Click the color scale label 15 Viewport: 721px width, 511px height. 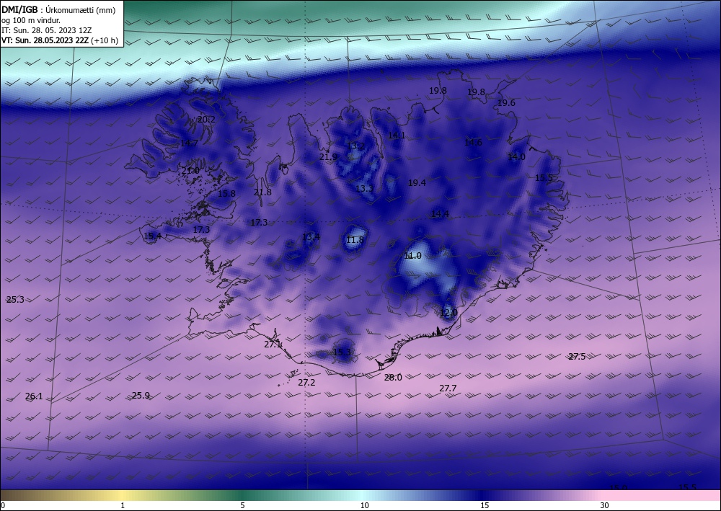click(485, 505)
